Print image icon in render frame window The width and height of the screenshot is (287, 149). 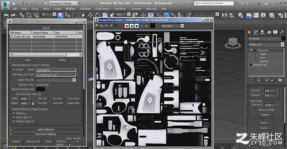click(111, 26)
